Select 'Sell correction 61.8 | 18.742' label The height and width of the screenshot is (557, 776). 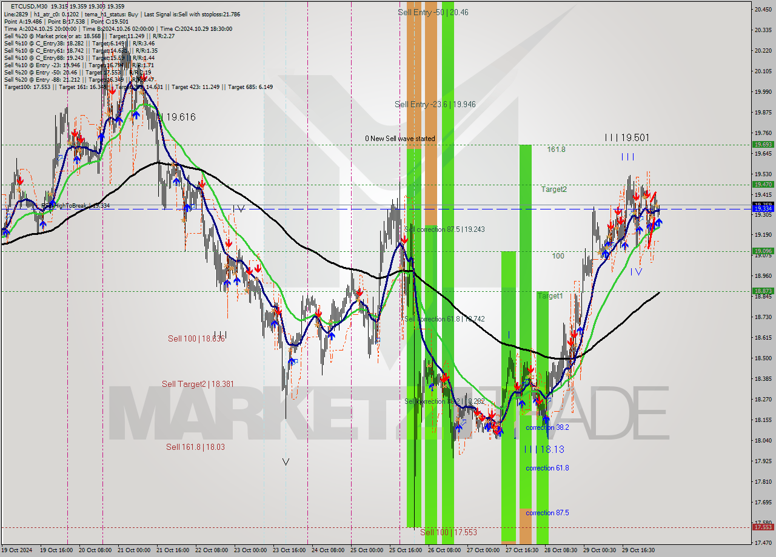coord(444,319)
